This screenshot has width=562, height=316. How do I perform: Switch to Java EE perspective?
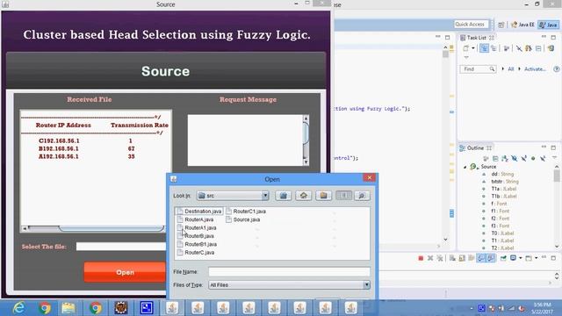coord(523,25)
